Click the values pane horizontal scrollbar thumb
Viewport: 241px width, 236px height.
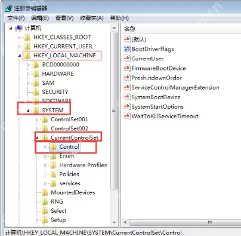tap(185, 222)
